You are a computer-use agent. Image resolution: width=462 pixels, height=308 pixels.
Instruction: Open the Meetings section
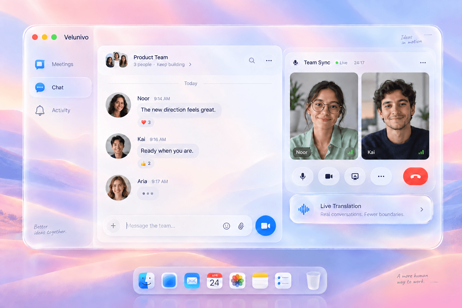[x=54, y=64]
